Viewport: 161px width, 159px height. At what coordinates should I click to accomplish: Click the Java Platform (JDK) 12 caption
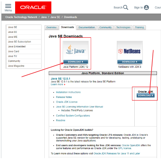(76, 67)
